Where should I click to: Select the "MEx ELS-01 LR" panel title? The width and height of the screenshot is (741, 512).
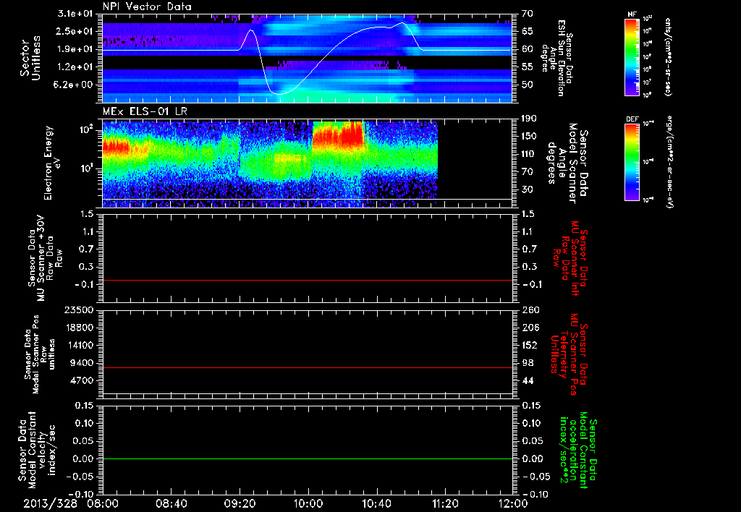click(145, 111)
